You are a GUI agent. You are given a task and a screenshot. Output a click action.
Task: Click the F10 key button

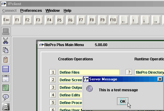pyautogui.click(x=113, y=20)
